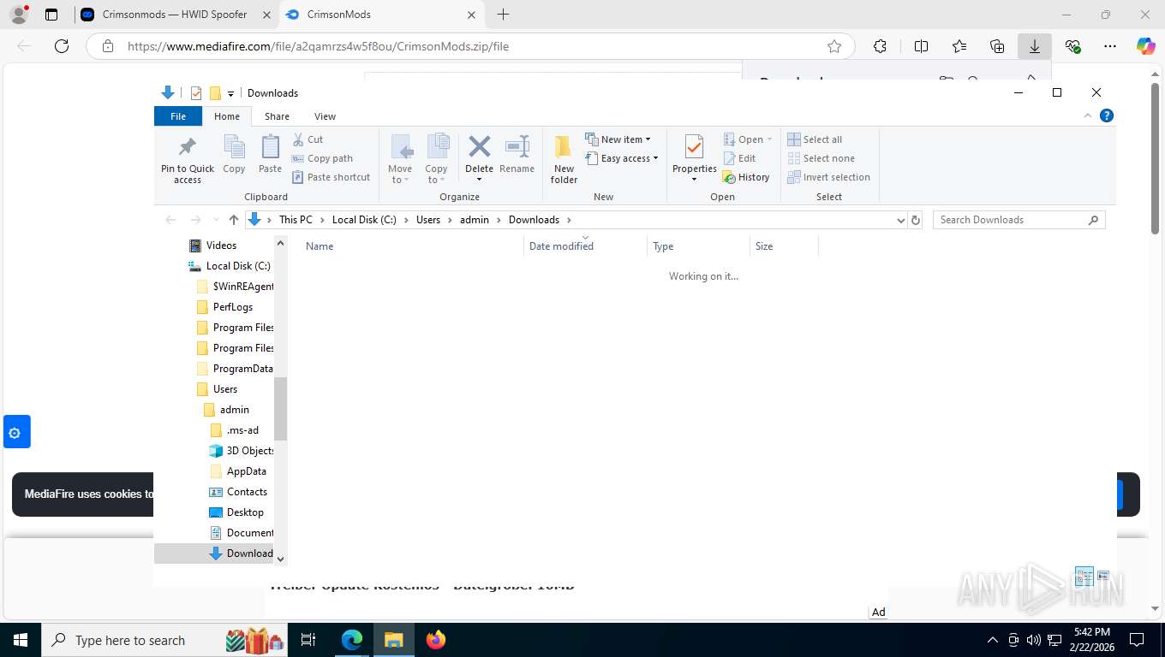The height and width of the screenshot is (657, 1165).
Task: Switch to Details view icon
Action: pyautogui.click(x=1084, y=576)
